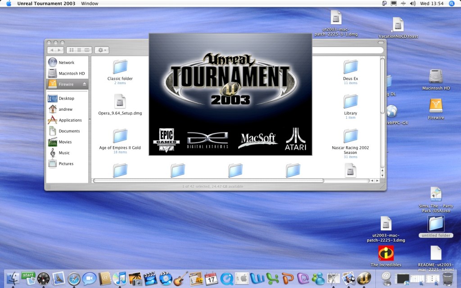Open the volume control in menu bar
Viewport: 461px width, 288px height.
(412, 4)
